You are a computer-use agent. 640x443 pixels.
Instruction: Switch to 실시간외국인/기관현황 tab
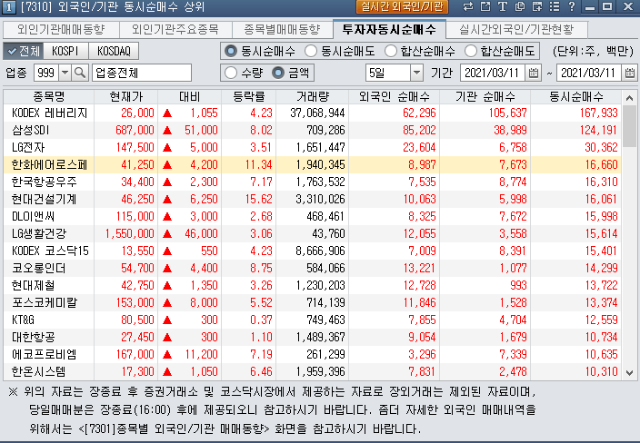(x=516, y=29)
